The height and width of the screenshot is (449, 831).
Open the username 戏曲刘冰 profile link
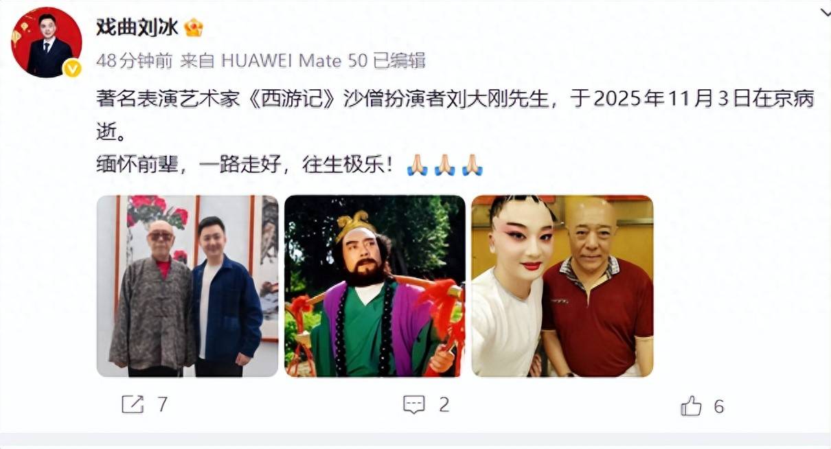pyautogui.click(x=137, y=27)
